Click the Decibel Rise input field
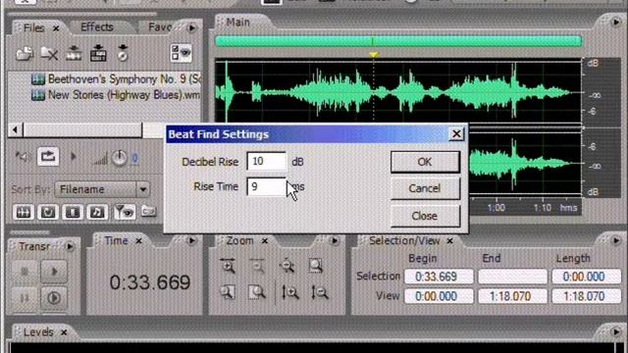The width and height of the screenshot is (628, 353). 266,162
